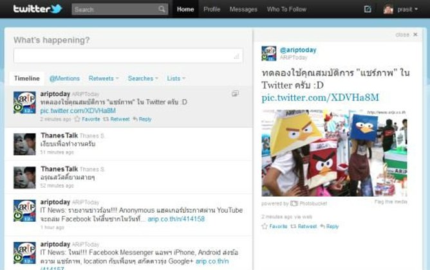Viewport: 430px width, 270px height.
Task: Click the prasit account avatar in header
Action: point(388,9)
